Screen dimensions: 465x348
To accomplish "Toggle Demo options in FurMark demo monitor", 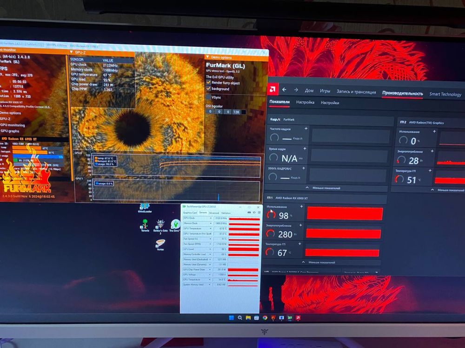I will pos(10,113).
